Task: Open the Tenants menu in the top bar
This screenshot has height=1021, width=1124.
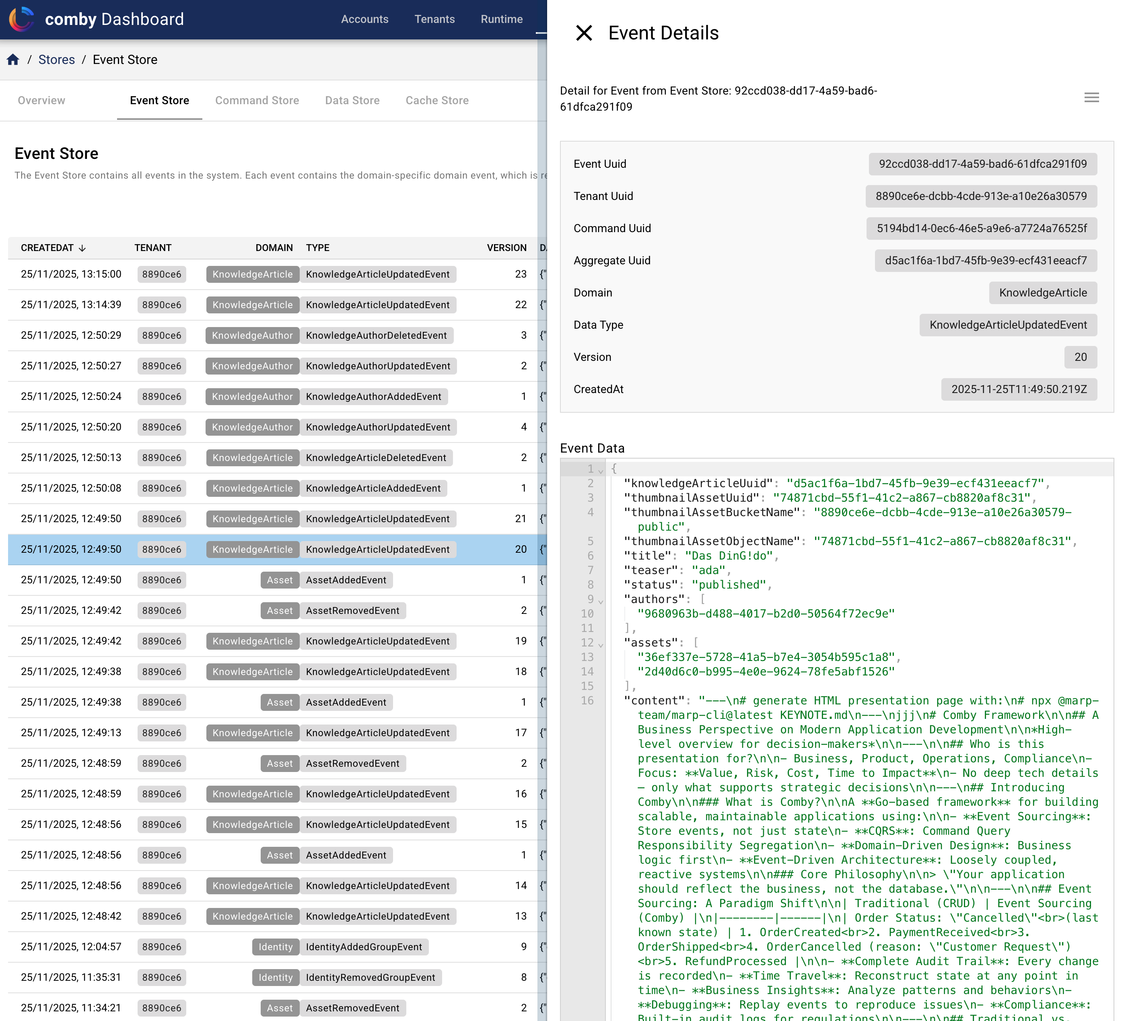Action: [435, 19]
